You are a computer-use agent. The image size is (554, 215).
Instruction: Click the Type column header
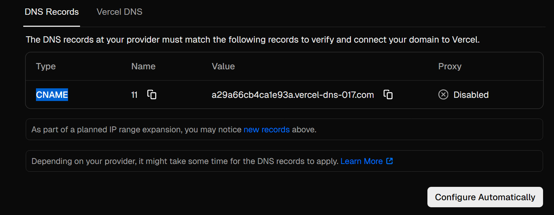tap(46, 67)
